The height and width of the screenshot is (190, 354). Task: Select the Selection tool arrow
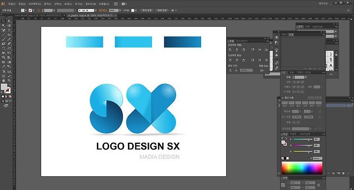pos(3,21)
